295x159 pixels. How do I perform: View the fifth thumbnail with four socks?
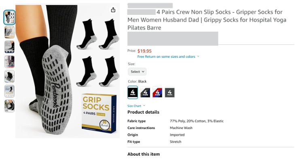pos(9,76)
